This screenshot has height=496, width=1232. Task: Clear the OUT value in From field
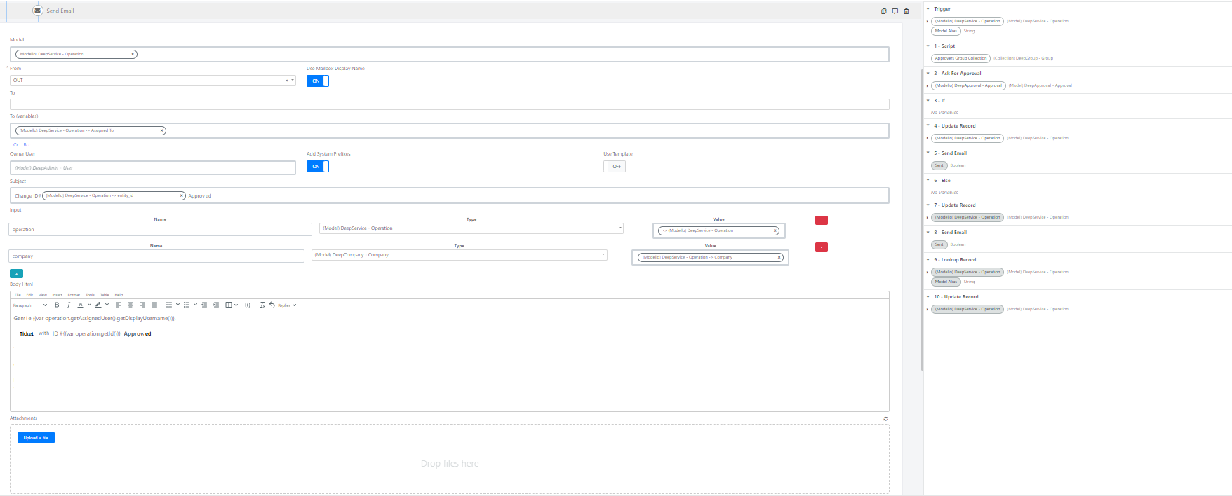point(286,81)
